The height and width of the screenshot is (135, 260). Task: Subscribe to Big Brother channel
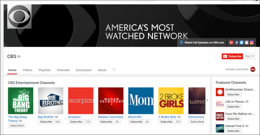(46, 122)
